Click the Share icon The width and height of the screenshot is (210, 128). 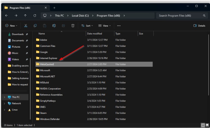(x=63, y=26)
